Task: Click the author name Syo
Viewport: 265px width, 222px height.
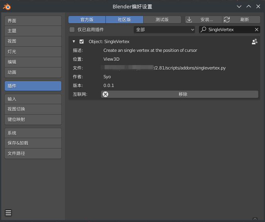Action: tap(107, 77)
